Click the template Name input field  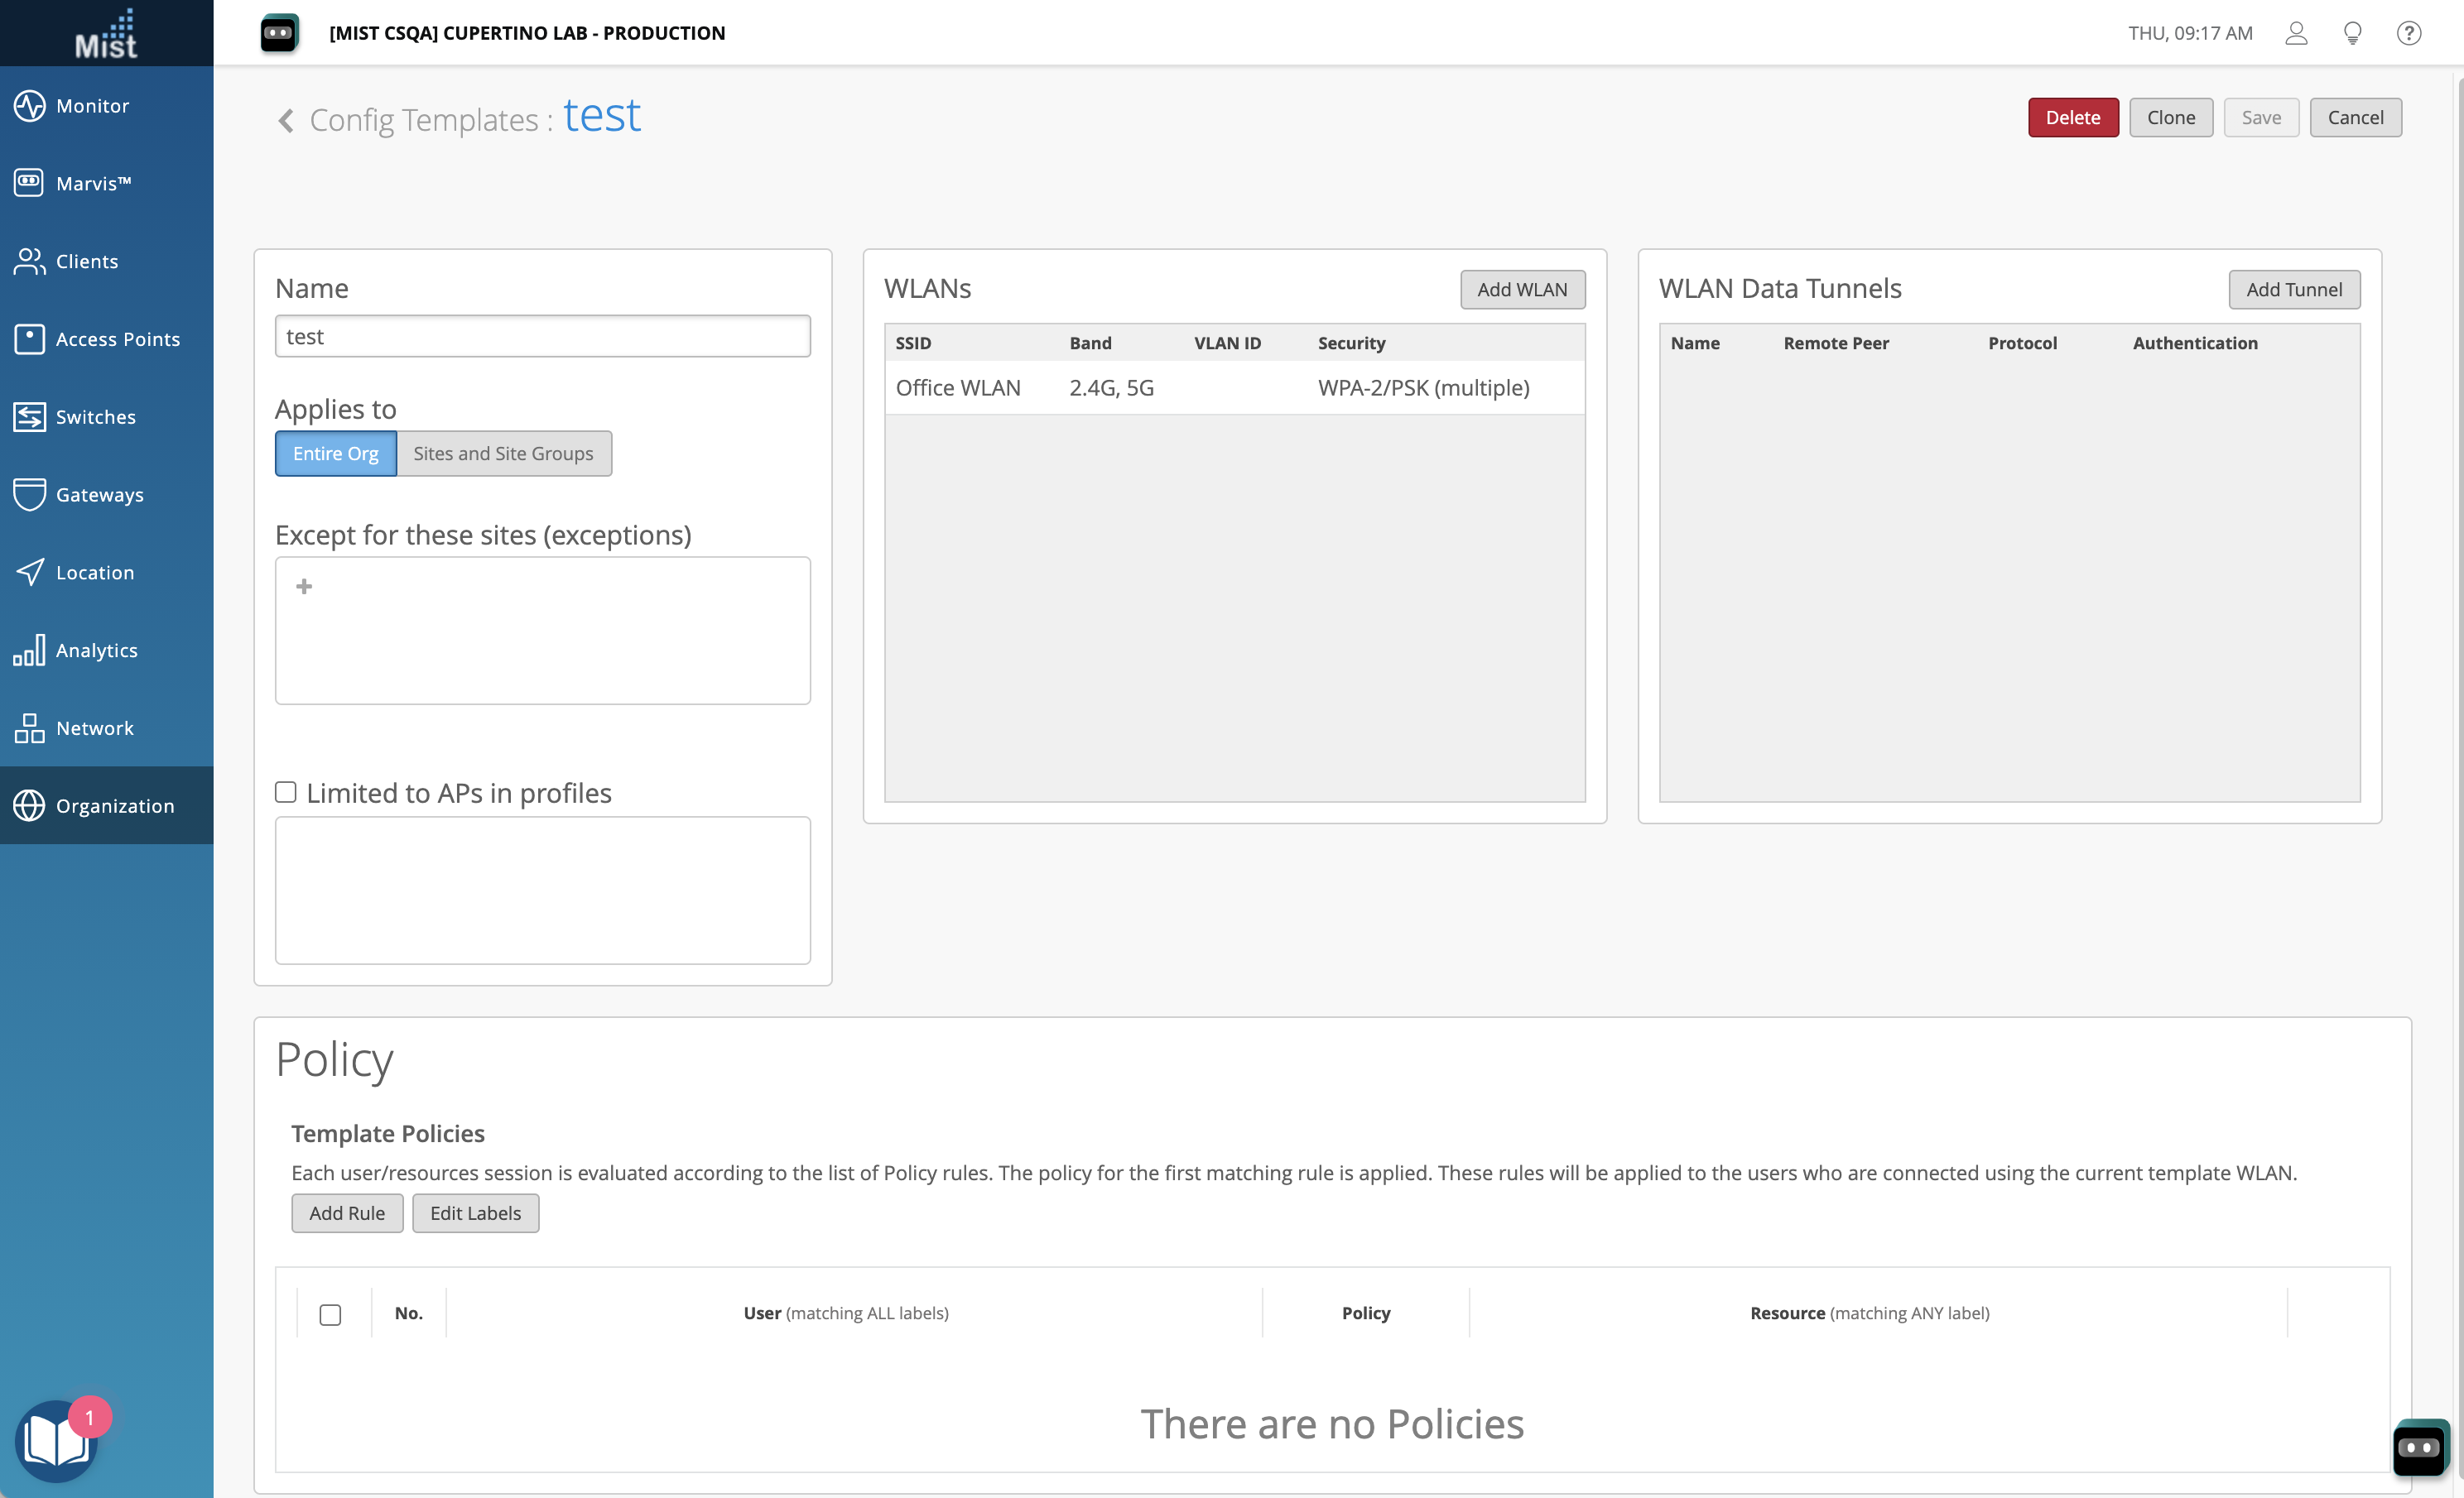click(x=542, y=337)
